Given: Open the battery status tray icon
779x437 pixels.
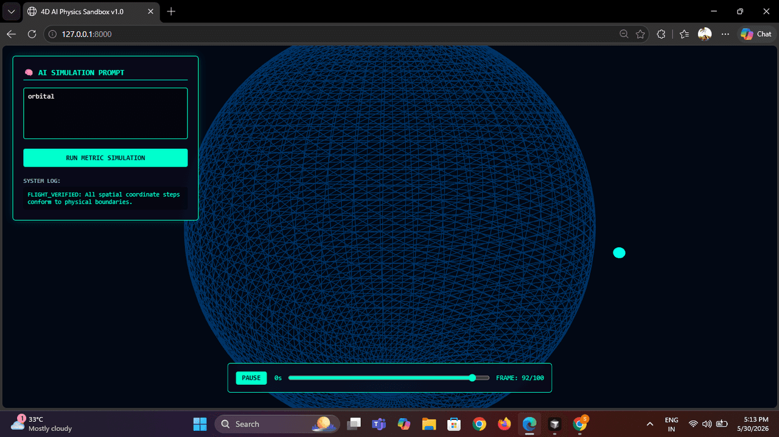Looking at the screenshot, I should click(722, 424).
